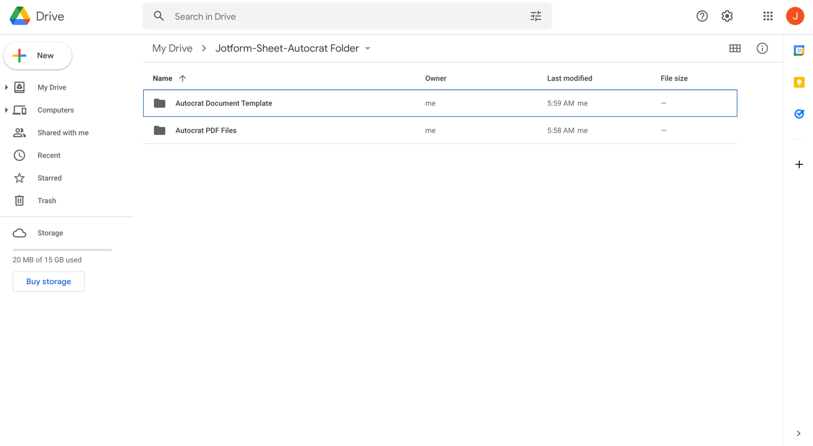Click the storage usage progress bar

[x=62, y=249]
